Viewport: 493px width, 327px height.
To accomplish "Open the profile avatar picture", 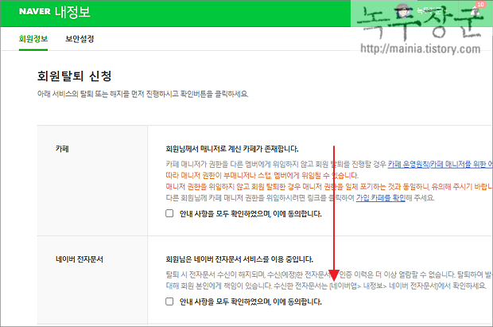I will click(404, 11).
